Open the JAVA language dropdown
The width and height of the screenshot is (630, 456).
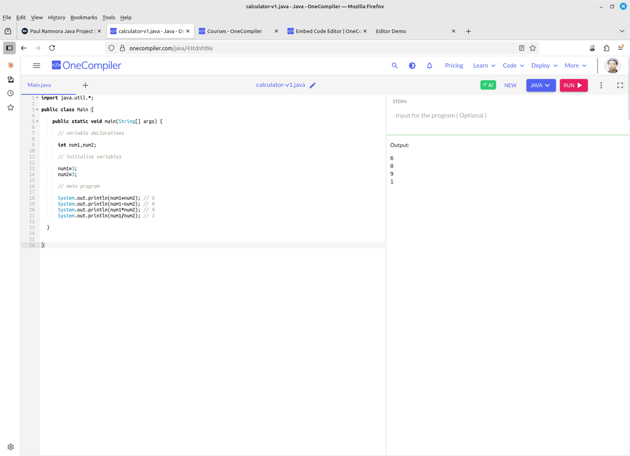[541, 85]
